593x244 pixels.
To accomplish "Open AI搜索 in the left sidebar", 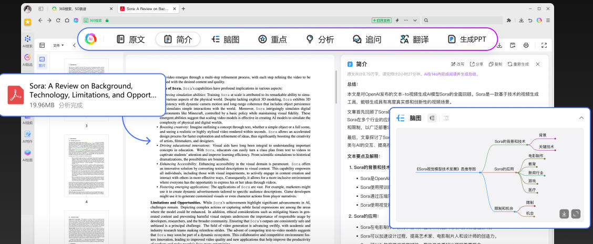I will pyautogui.click(x=27, y=41).
